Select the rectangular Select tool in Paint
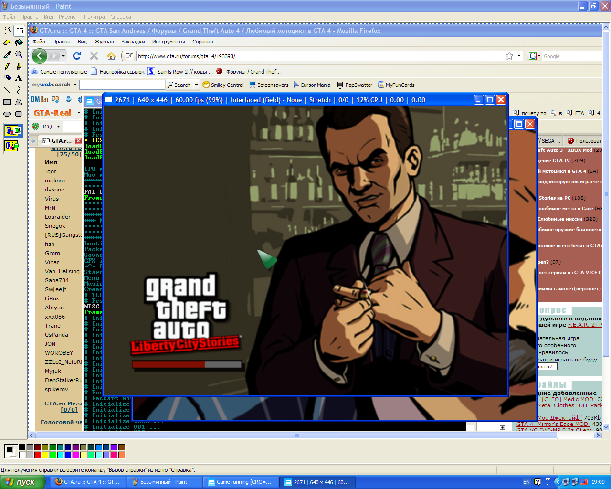The height and width of the screenshot is (489, 611). click(19, 31)
